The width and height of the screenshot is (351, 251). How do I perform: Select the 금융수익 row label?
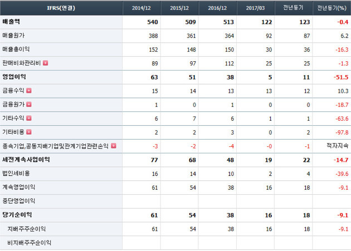click(x=13, y=91)
